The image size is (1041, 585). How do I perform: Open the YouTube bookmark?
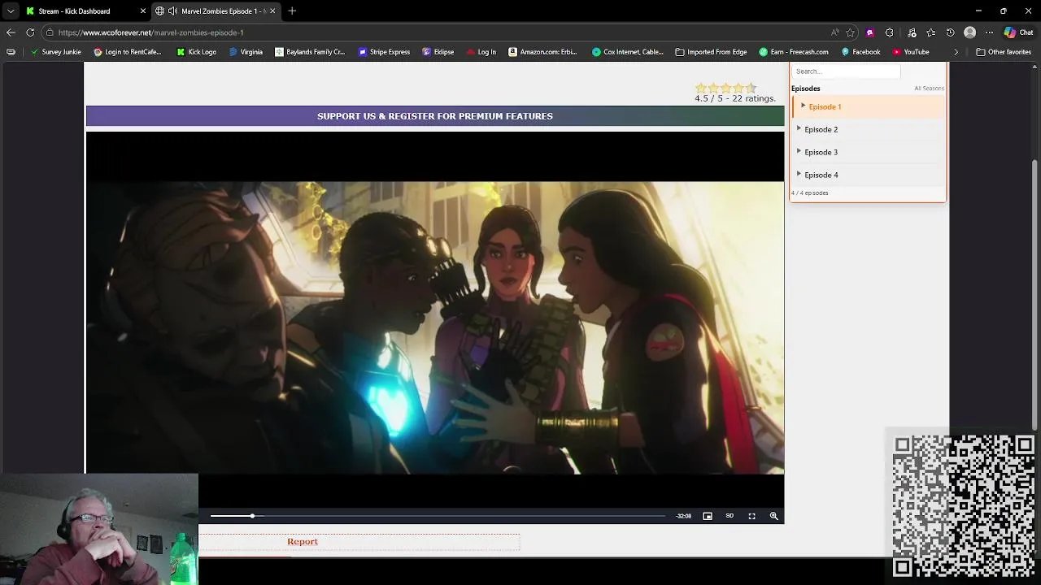910,52
